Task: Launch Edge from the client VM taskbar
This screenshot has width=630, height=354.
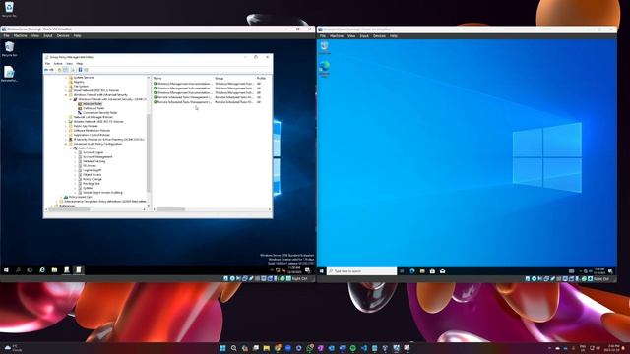Action: click(412, 271)
